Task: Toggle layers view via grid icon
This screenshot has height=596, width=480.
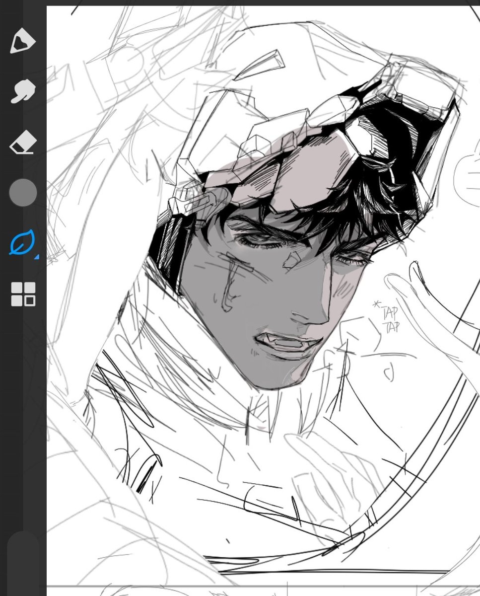Action: pyautogui.click(x=23, y=293)
